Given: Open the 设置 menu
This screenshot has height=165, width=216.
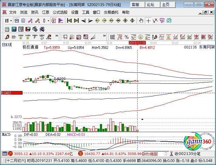Looking at the screenshot, I should (75, 12).
